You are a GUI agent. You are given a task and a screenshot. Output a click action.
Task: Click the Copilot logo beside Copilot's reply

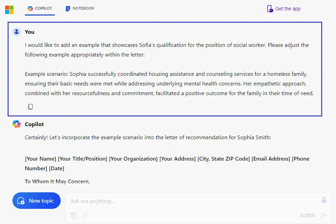(x=16, y=124)
